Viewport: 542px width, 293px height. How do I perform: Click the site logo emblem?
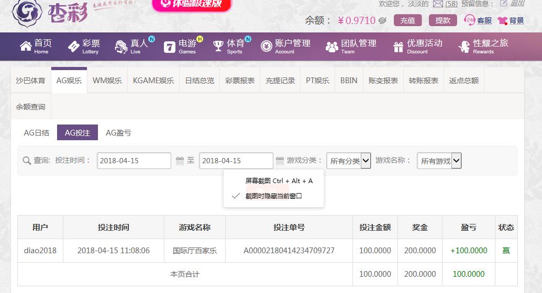pyautogui.click(x=27, y=12)
